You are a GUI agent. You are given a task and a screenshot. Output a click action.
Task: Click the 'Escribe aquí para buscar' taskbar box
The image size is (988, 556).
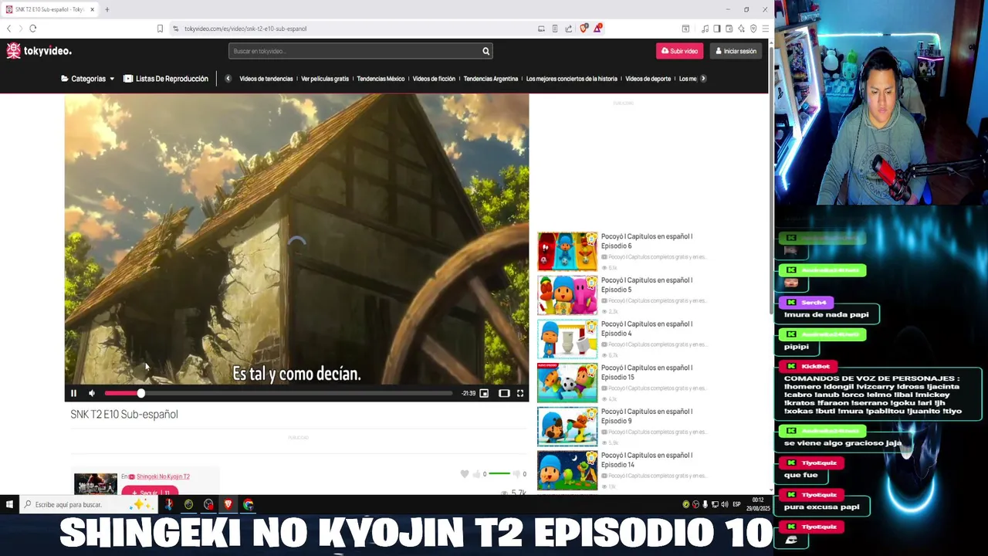89,504
